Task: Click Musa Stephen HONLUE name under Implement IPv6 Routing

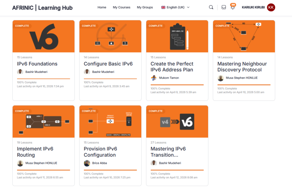Action: click(41, 163)
